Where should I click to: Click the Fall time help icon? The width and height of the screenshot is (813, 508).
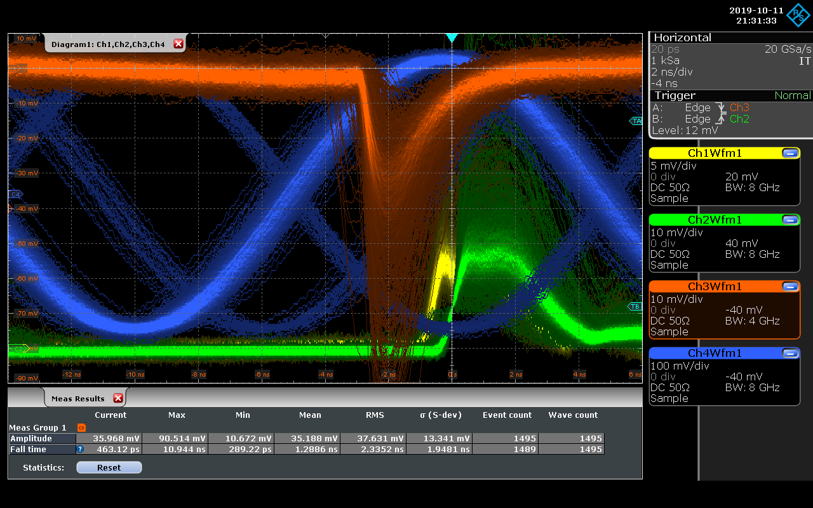point(81,449)
